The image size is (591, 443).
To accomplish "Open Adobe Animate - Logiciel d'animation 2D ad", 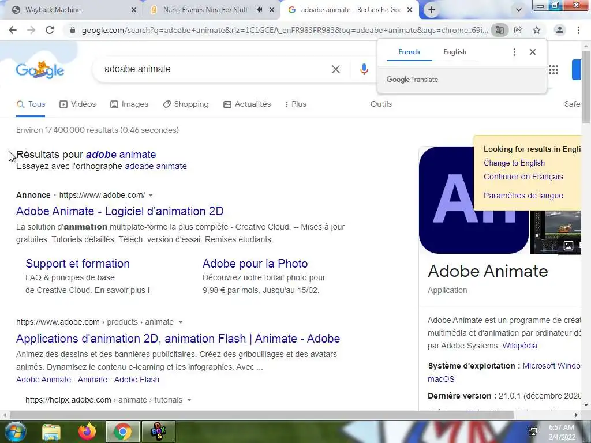I will (x=120, y=211).
